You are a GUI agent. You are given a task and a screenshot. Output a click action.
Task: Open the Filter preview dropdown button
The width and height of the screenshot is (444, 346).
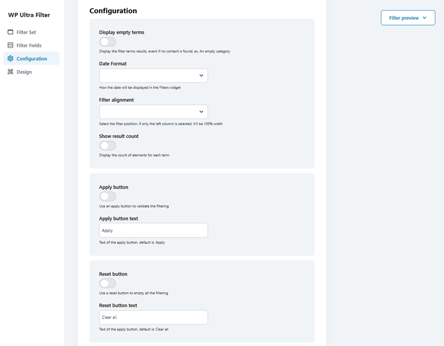point(407,18)
